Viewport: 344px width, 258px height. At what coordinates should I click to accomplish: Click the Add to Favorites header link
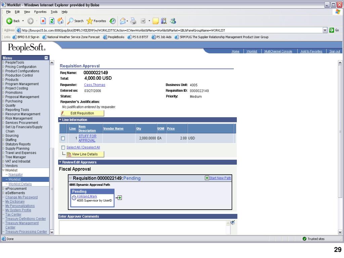(x=311, y=51)
